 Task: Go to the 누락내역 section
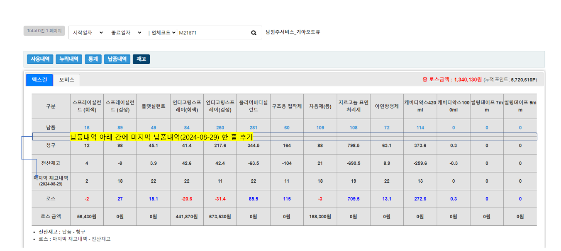69,59
